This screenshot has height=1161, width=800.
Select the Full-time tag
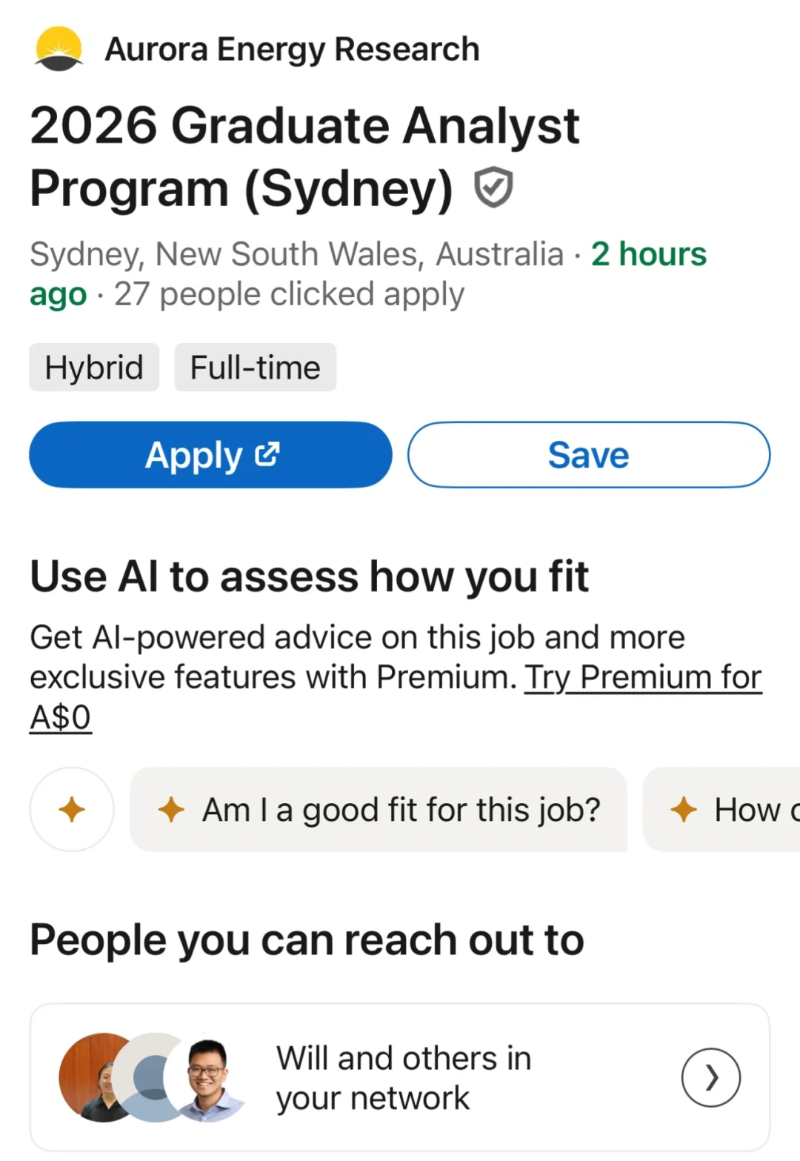tap(255, 367)
